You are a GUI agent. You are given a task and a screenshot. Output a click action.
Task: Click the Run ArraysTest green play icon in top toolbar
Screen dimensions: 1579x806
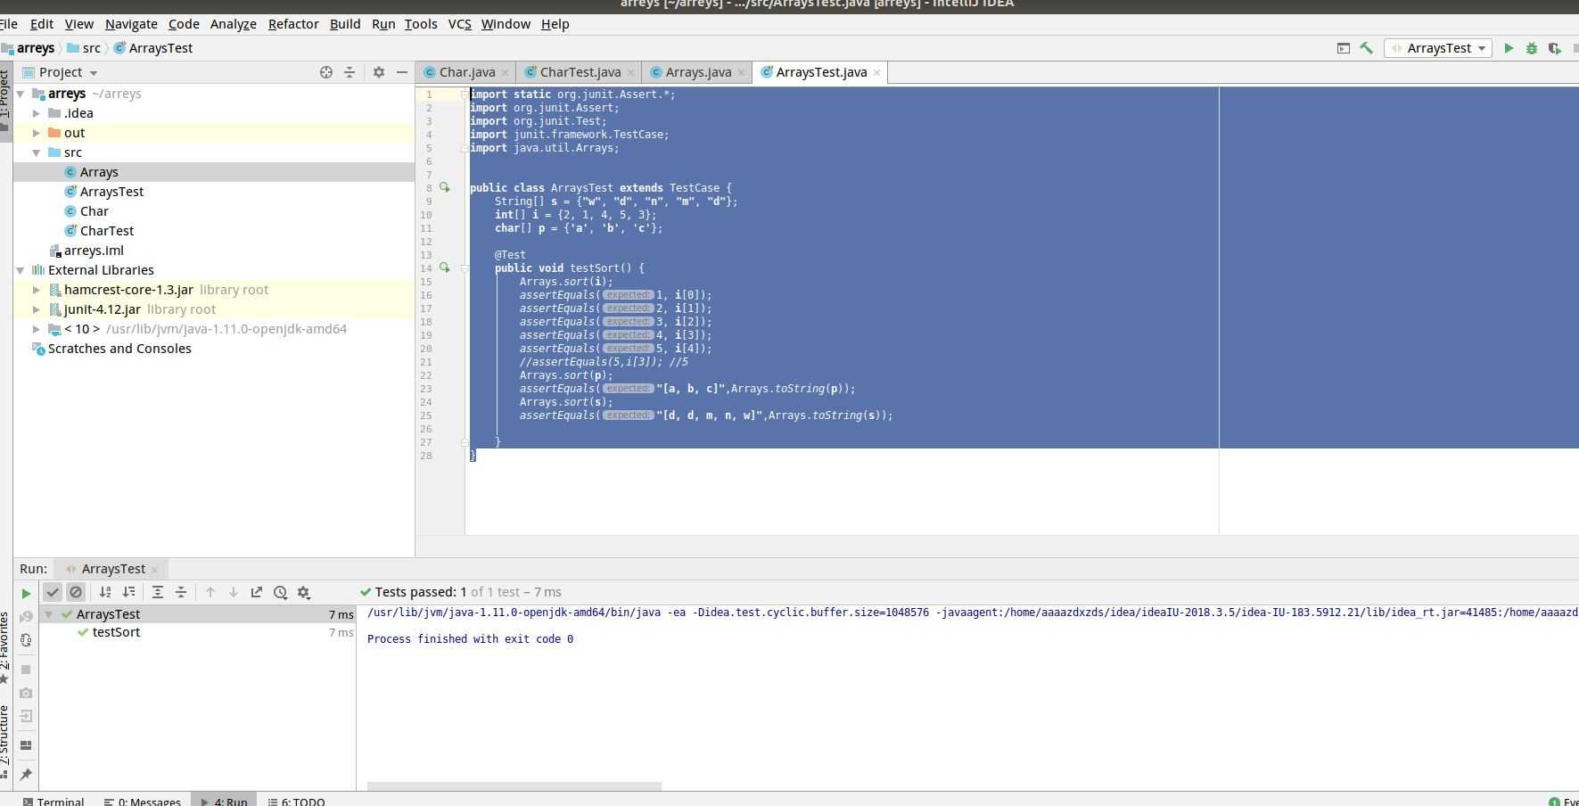[1509, 48]
